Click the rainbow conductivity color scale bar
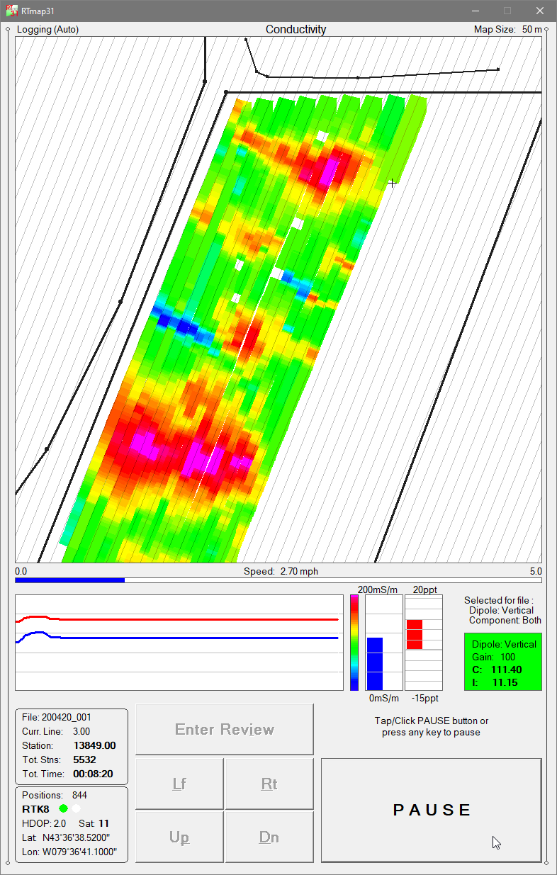This screenshot has height=875, width=557. tap(354, 643)
